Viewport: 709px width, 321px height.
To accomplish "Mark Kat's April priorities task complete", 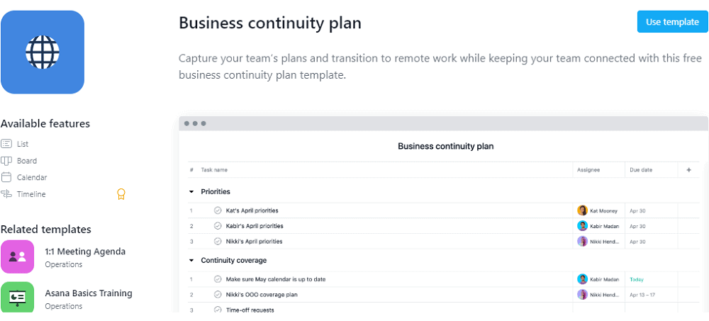I will tap(218, 210).
